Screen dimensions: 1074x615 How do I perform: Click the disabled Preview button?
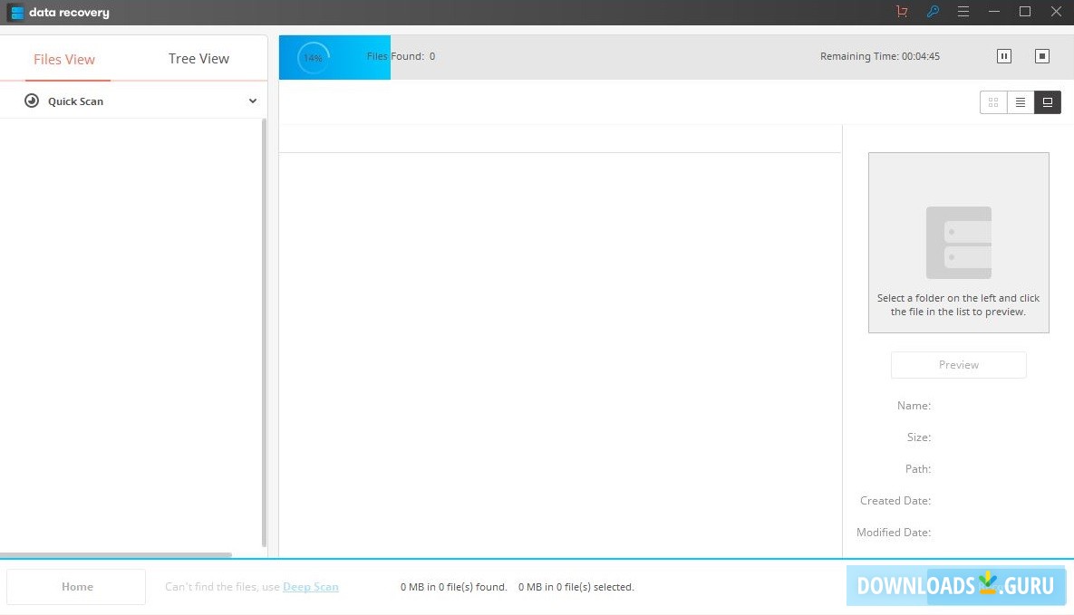pos(958,365)
